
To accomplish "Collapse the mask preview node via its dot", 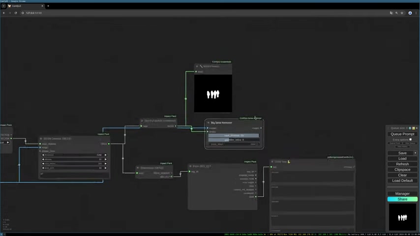I will click(197, 66).
